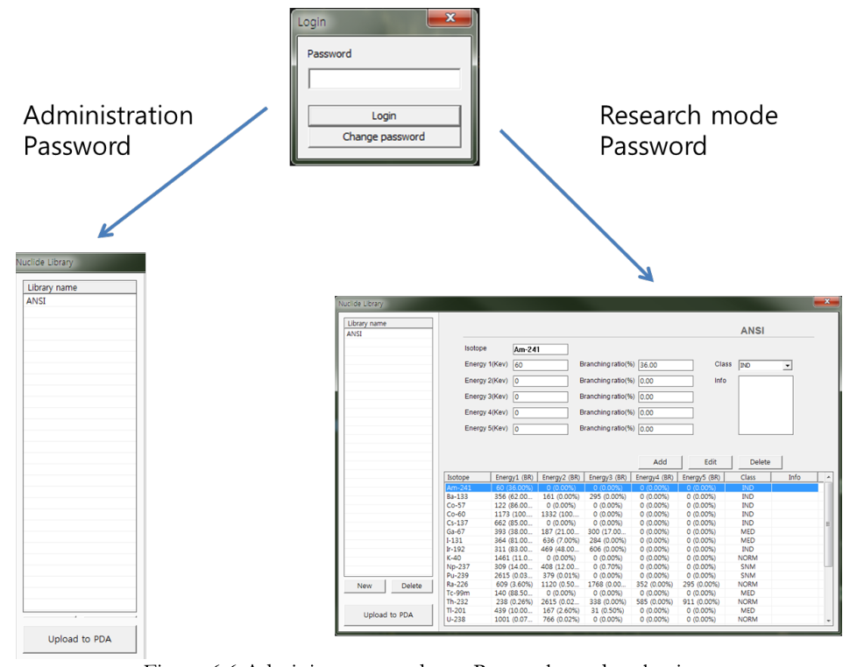Screen dimensions: 850x667
Task: Click the Energy 1(Kev) field
Action: pyautogui.click(x=541, y=365)
